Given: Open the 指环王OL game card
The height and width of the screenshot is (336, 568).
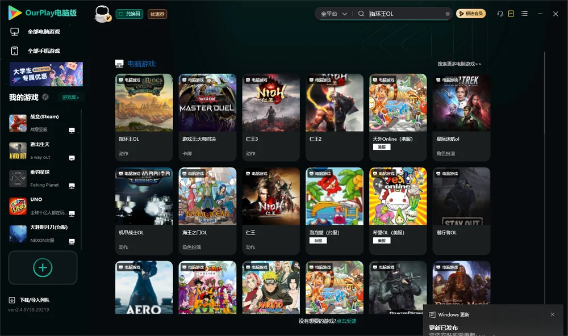Looking at the screenshot, I should point(144,117).
